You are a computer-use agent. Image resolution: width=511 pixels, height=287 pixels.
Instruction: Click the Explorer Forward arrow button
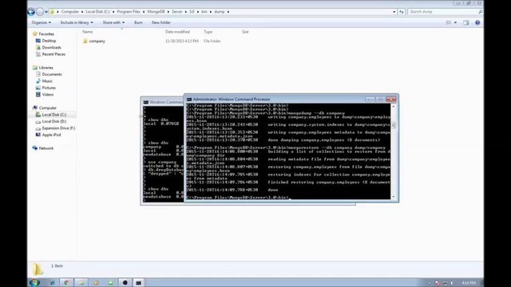(x=40, y=12)
